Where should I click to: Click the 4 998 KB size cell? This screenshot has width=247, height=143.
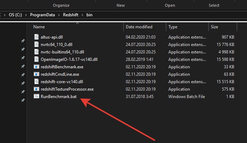226,52
